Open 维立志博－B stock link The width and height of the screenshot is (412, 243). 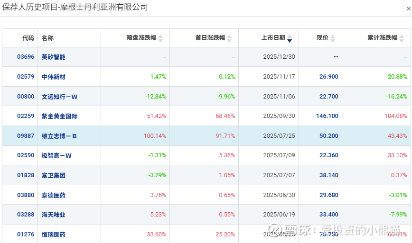coord(59,136)
